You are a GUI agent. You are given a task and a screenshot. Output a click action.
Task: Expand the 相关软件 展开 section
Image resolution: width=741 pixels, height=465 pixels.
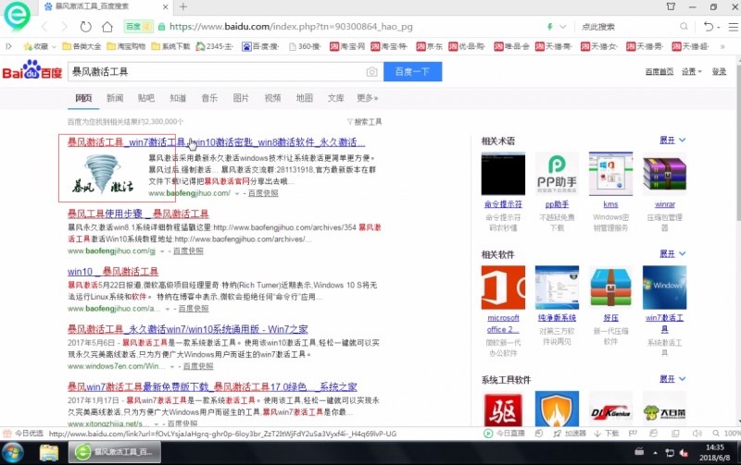(672, 253)
